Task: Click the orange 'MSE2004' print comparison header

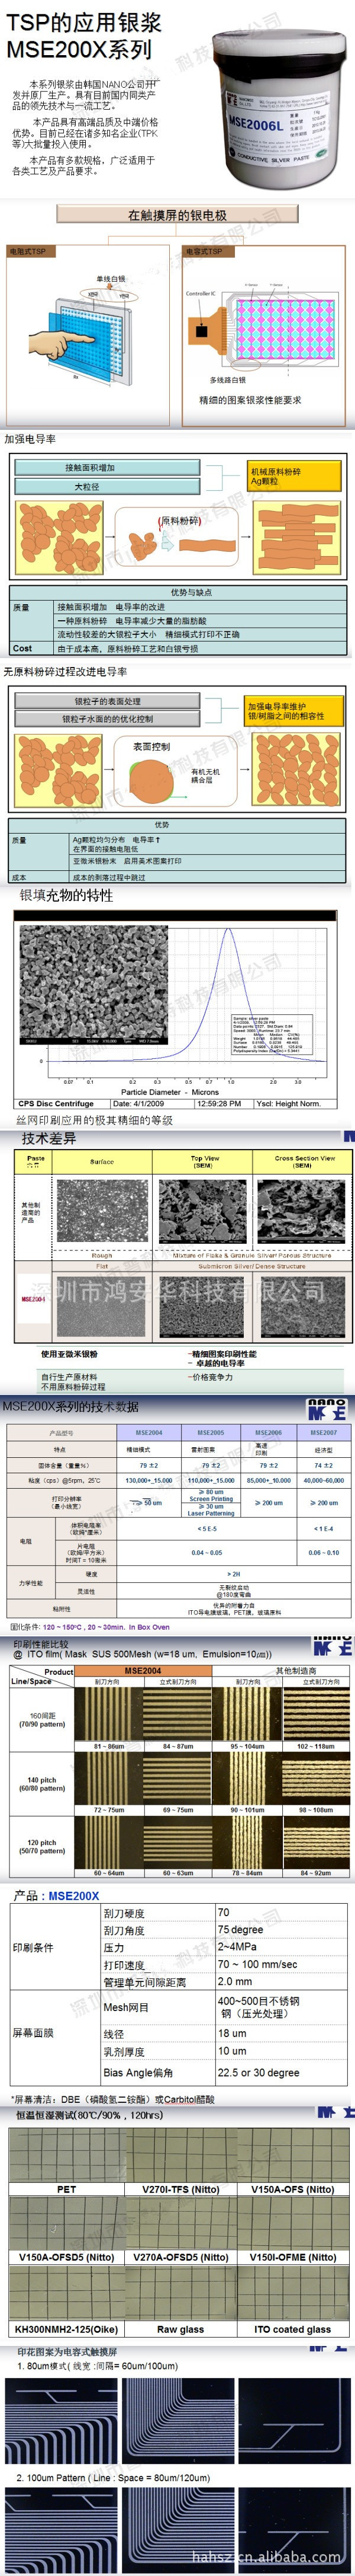Action: [x=143, y=1671]
